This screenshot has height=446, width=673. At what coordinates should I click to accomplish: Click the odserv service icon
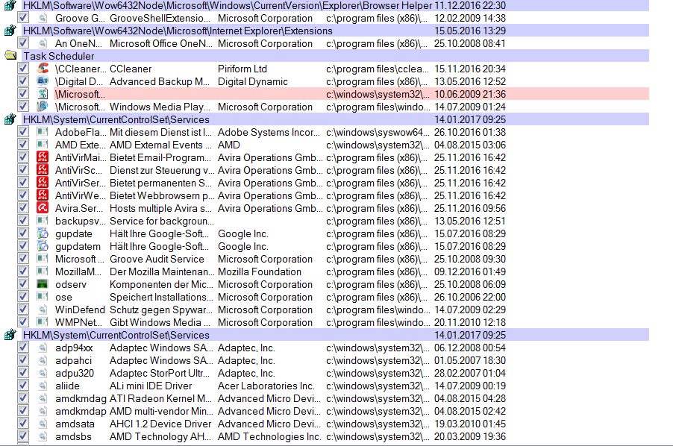coord(43,284)
